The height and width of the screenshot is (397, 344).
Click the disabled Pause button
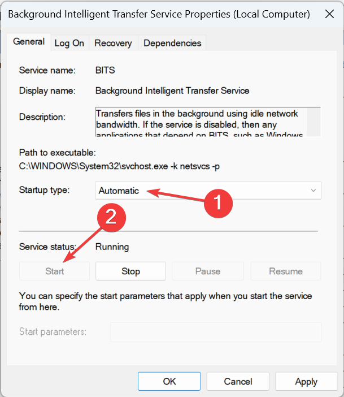click(208, 271)
